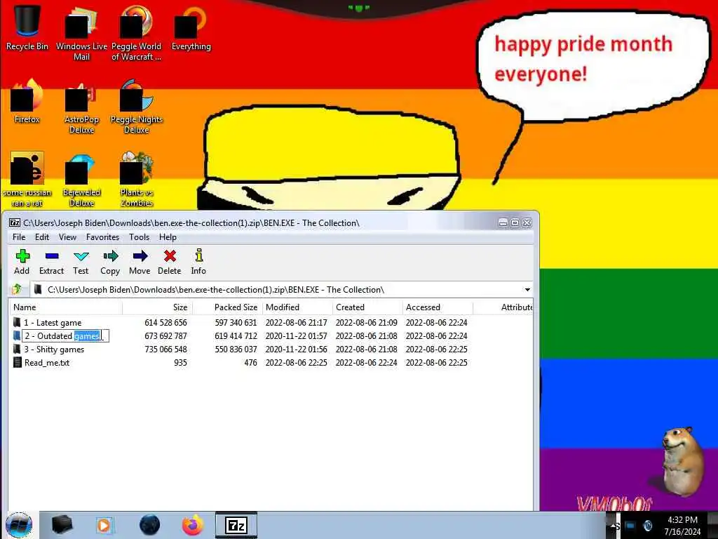
Task: Click size value 614 528 656
Action: click(x=165, y=323)
